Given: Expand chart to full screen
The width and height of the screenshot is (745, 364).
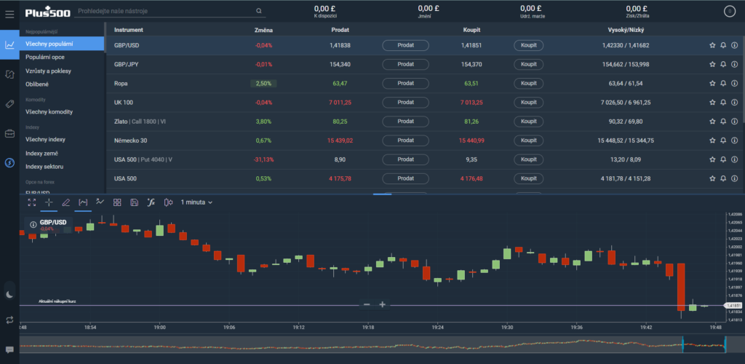Looking at the screenshot, I should tap(32, 202).
